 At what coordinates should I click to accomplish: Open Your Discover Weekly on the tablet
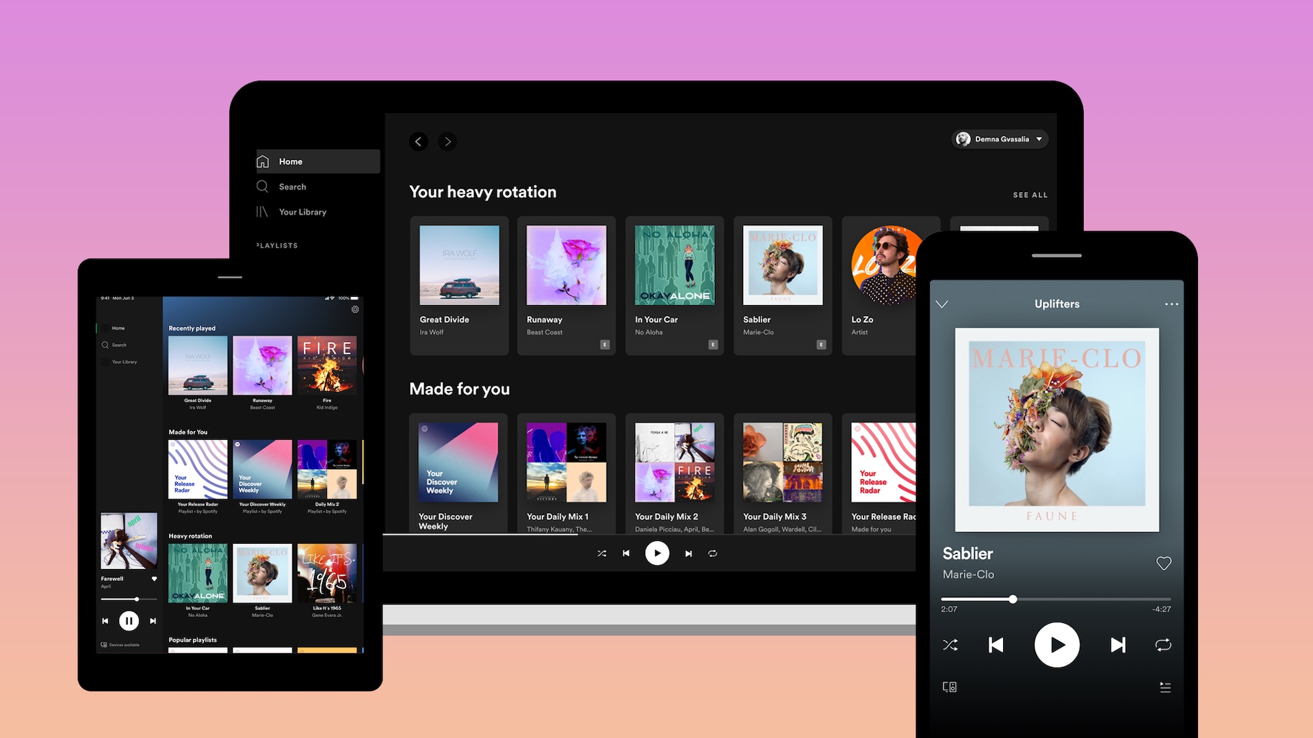[x=262, y=477]
